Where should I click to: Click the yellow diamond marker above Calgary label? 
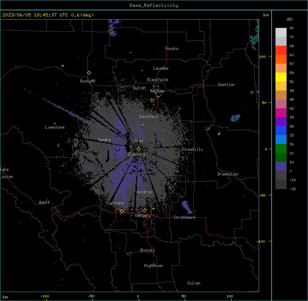145,211
